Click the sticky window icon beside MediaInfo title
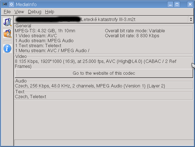 [11, 4]
